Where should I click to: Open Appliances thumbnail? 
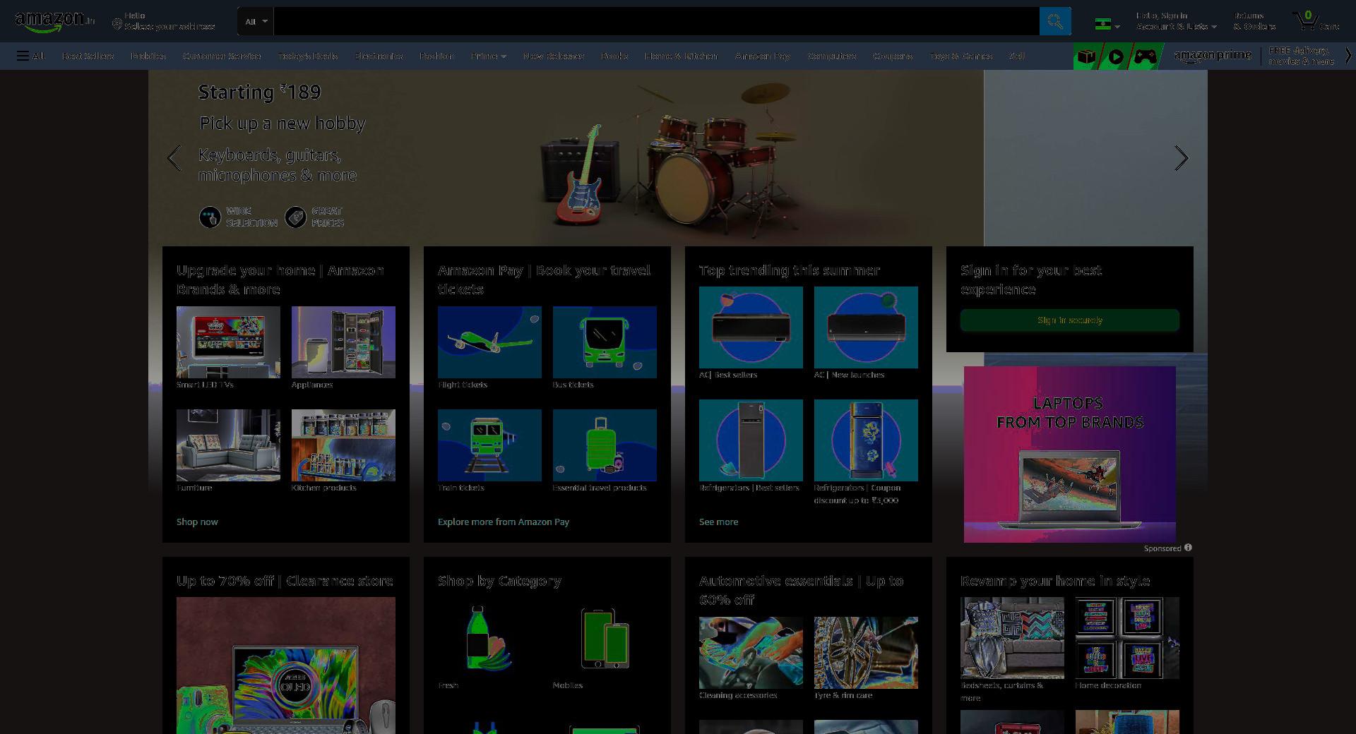[x=343, y=342]
